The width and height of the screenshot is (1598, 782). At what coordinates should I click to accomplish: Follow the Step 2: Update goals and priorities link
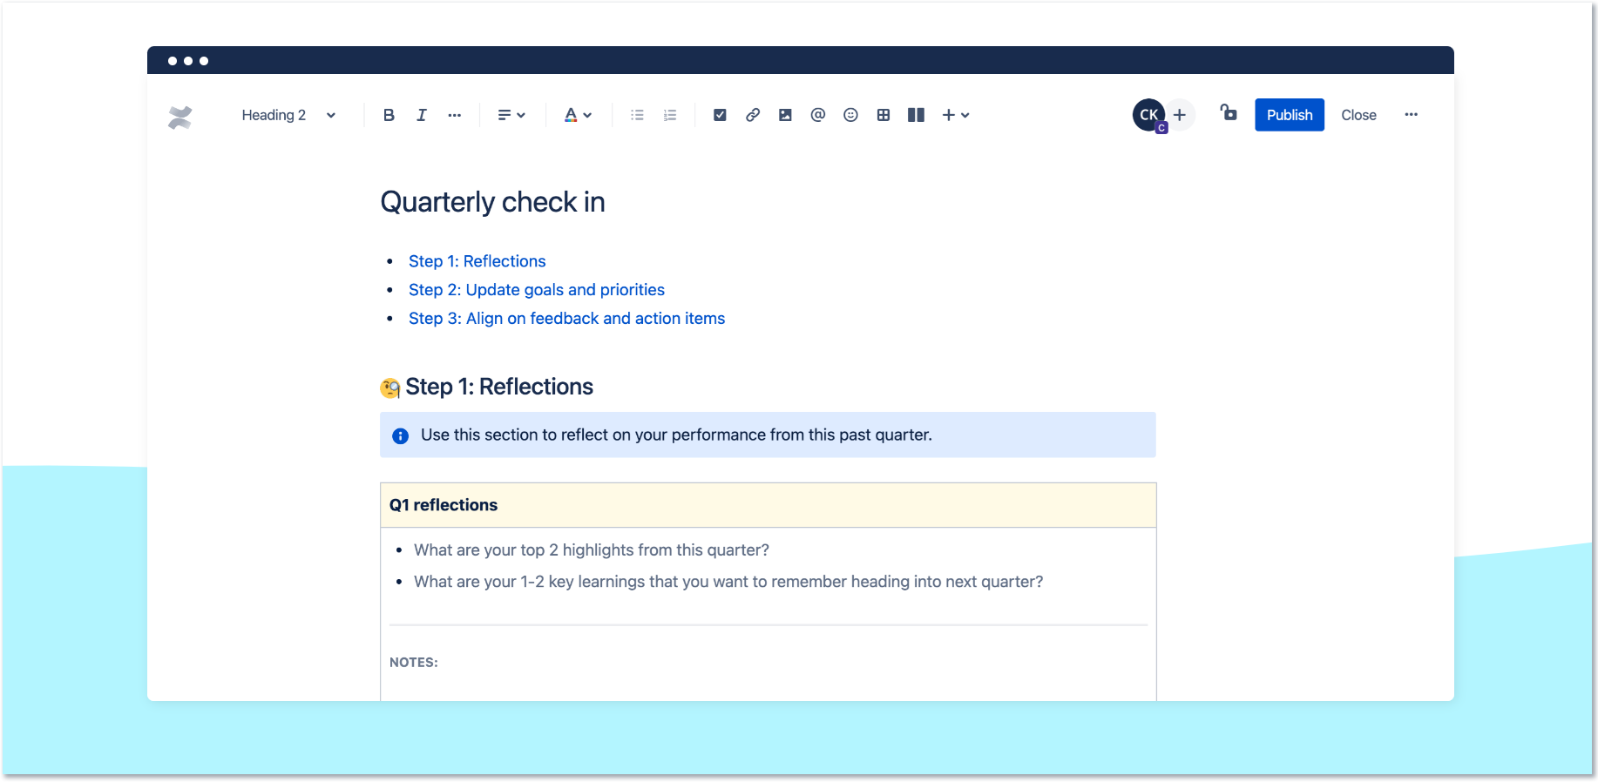coord(537,290)
